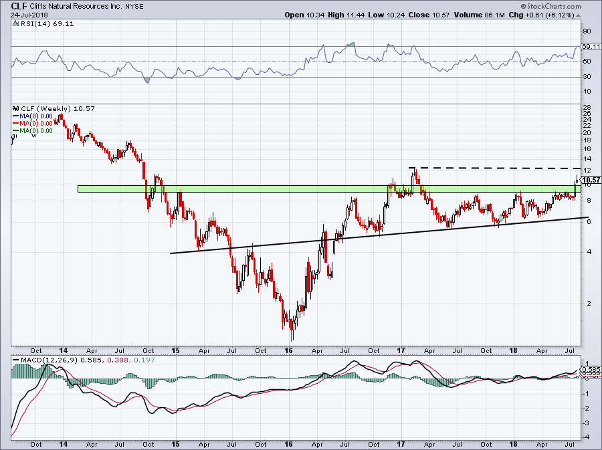The image size is (602, 450).
Task: Click the 0.197 MACD histogram value
Action: (144, 360)
